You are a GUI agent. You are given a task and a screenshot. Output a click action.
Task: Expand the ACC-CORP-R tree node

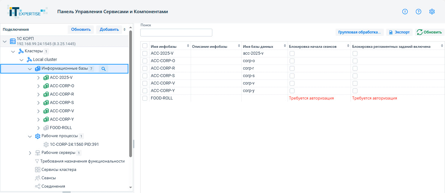(38, 94)
